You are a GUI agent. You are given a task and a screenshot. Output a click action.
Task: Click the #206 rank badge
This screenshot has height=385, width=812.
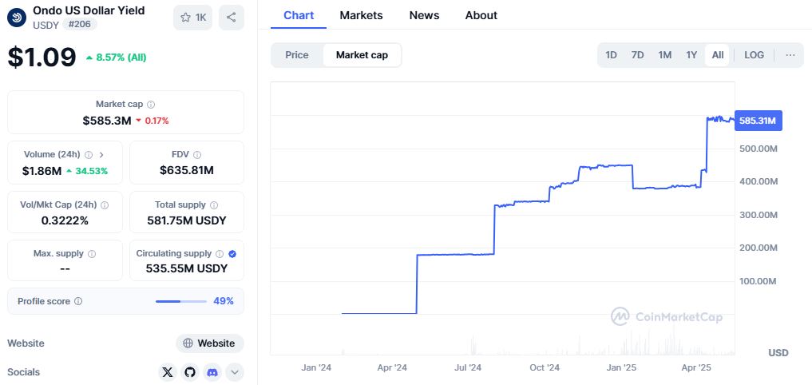point(80,24)
